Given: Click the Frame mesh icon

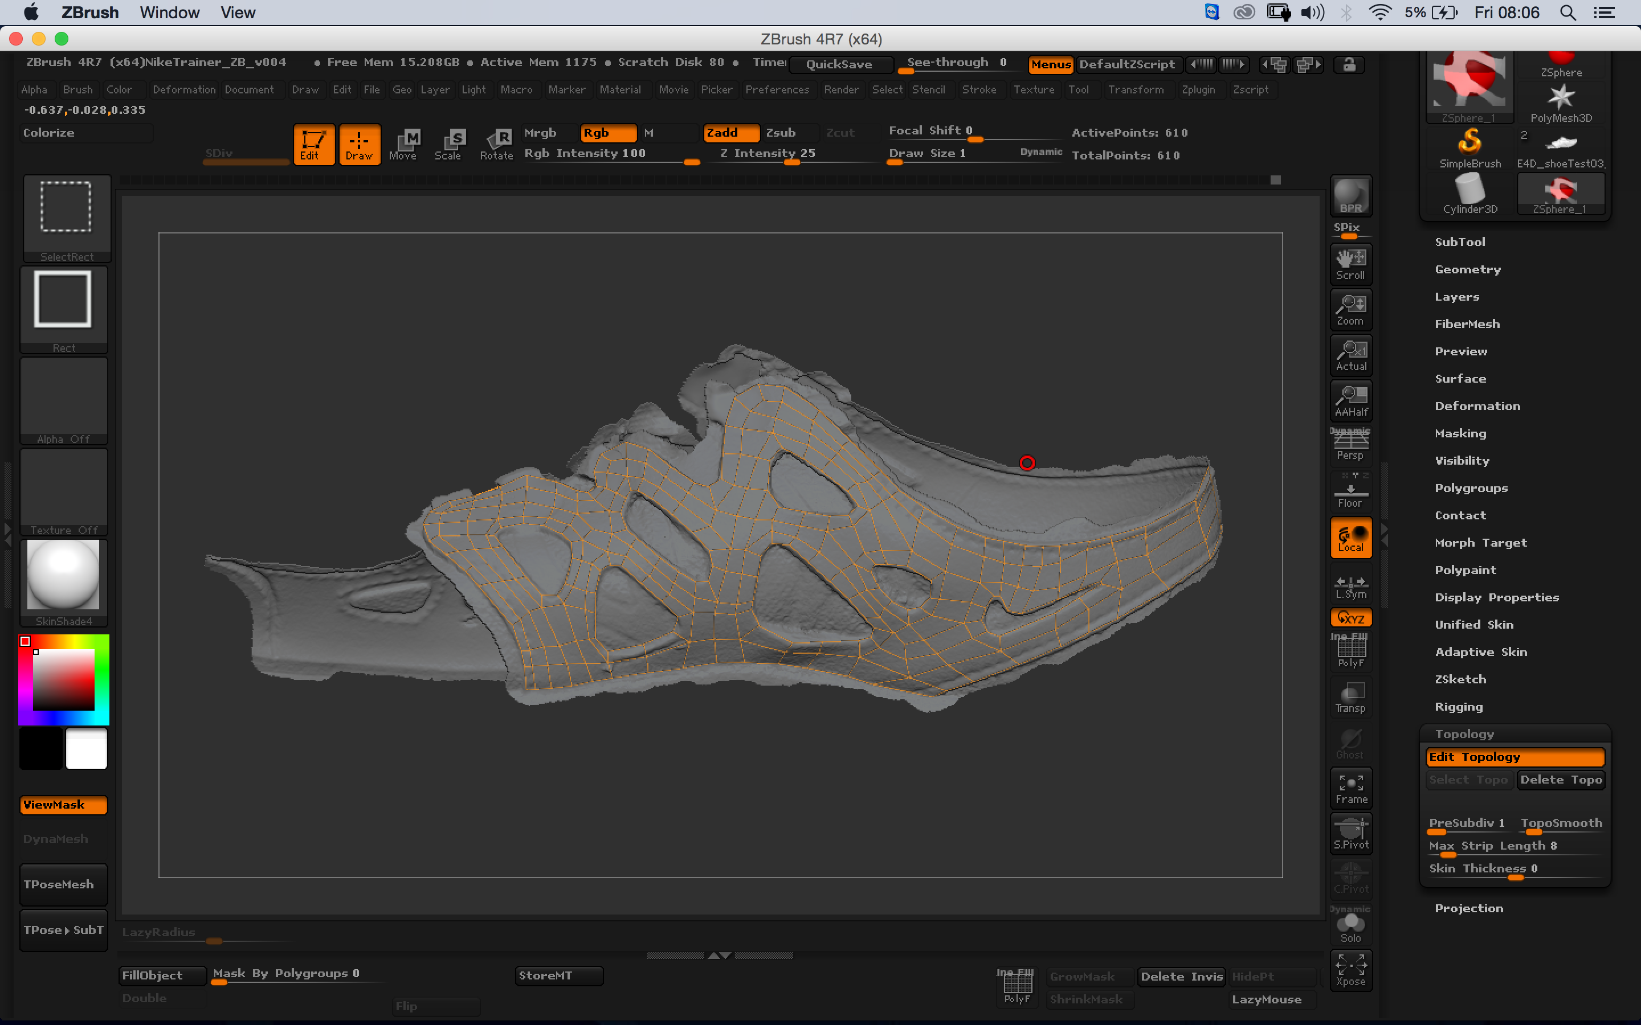Looking at the screenshot, I should [x=1351, y=789].
